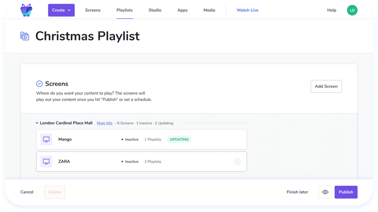378x212 pixels.
Task: Go to the Screens tab
Action: click(x=93, y=10)
